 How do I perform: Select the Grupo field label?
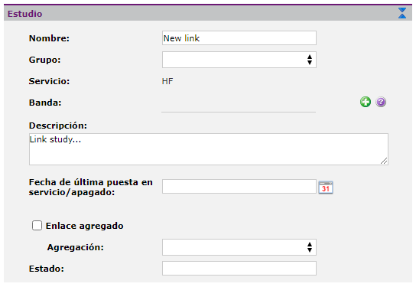(44, 60)
